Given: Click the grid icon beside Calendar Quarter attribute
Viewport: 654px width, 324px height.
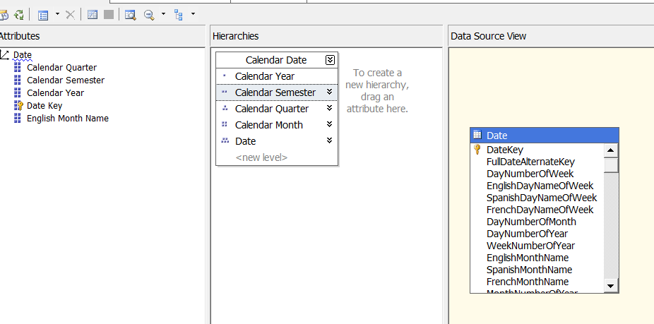Looking at the screenshot, I should 17,68.
